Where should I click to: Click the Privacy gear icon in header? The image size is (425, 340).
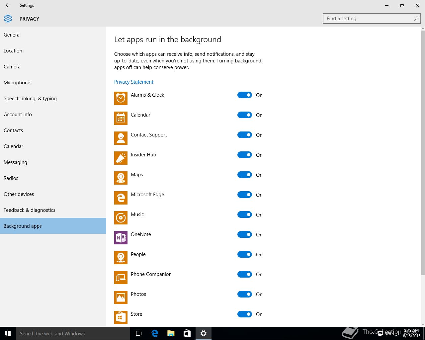tap(8, 19)
